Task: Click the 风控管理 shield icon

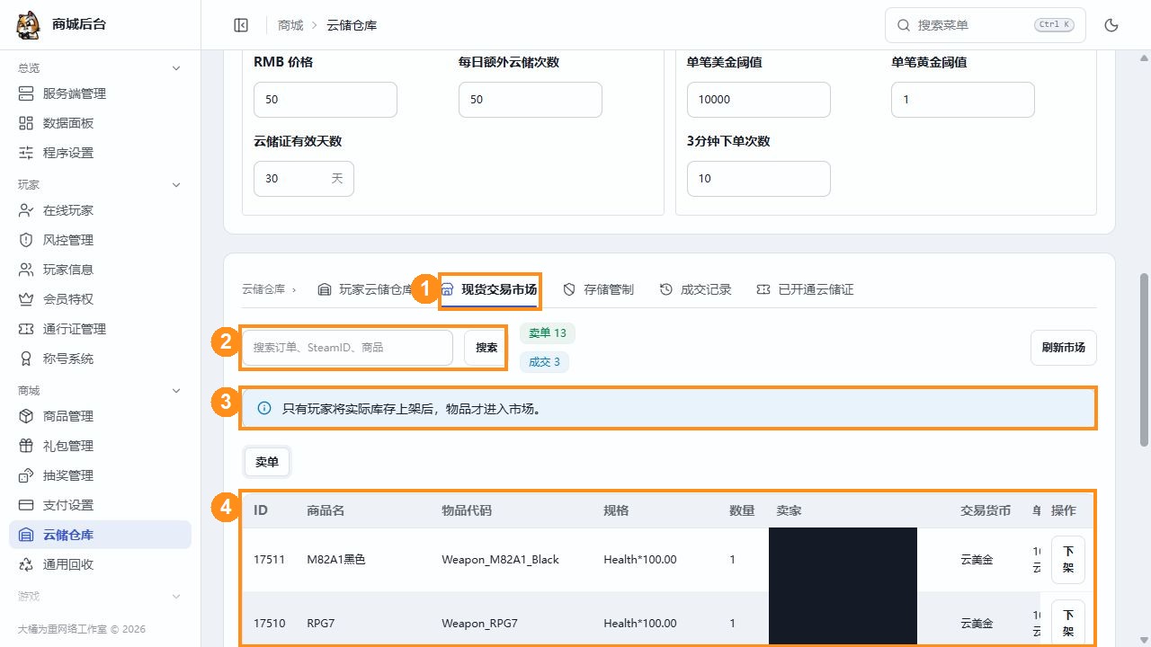Action: click(26, 240)
